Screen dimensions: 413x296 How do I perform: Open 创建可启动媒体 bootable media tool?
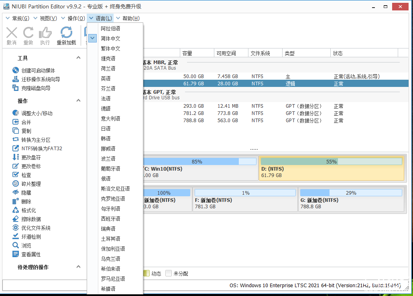34,70
